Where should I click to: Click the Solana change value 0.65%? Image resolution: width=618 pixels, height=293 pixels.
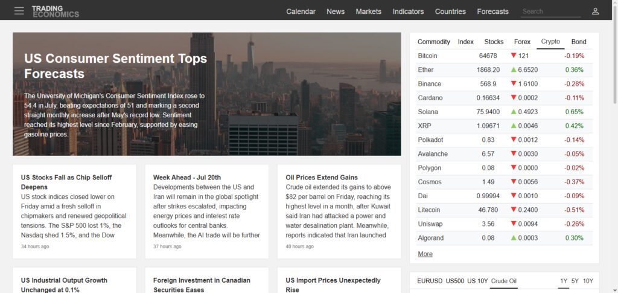[575, 112]
